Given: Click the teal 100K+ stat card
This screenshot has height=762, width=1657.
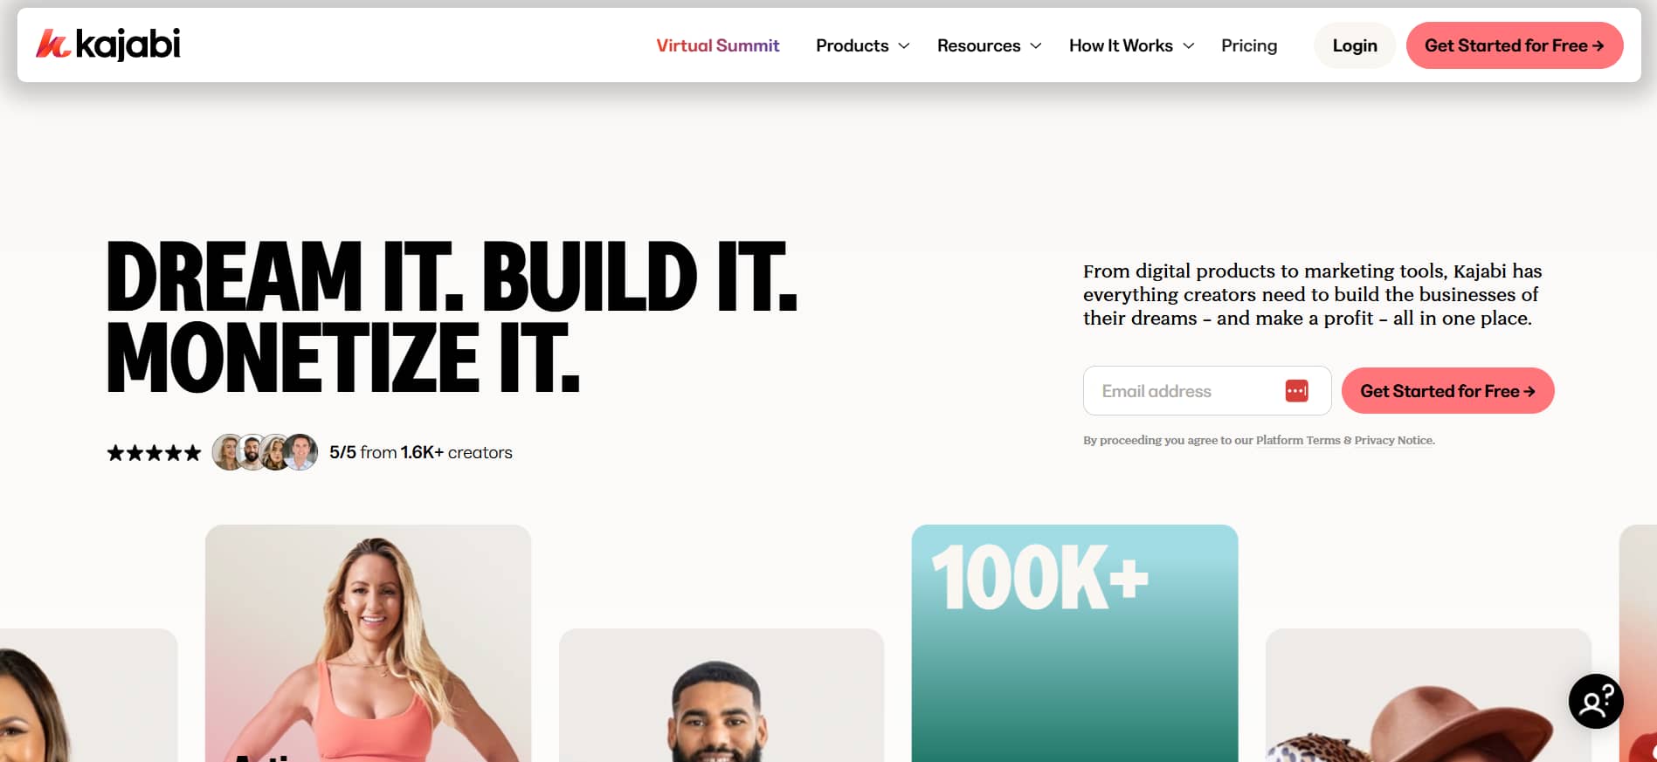Looking at the screenshot, I should tap(1074, 643).
